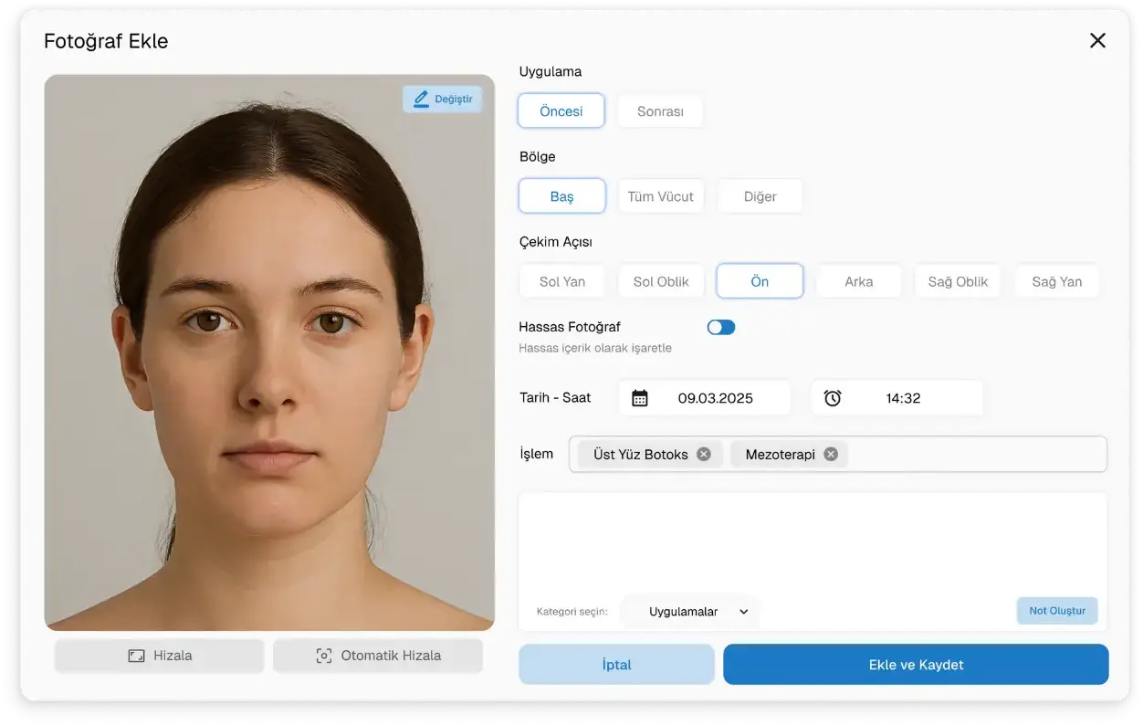Click the calendar icon in date field
This screenshot has height=725, width=1143.
tap(640, 398)
